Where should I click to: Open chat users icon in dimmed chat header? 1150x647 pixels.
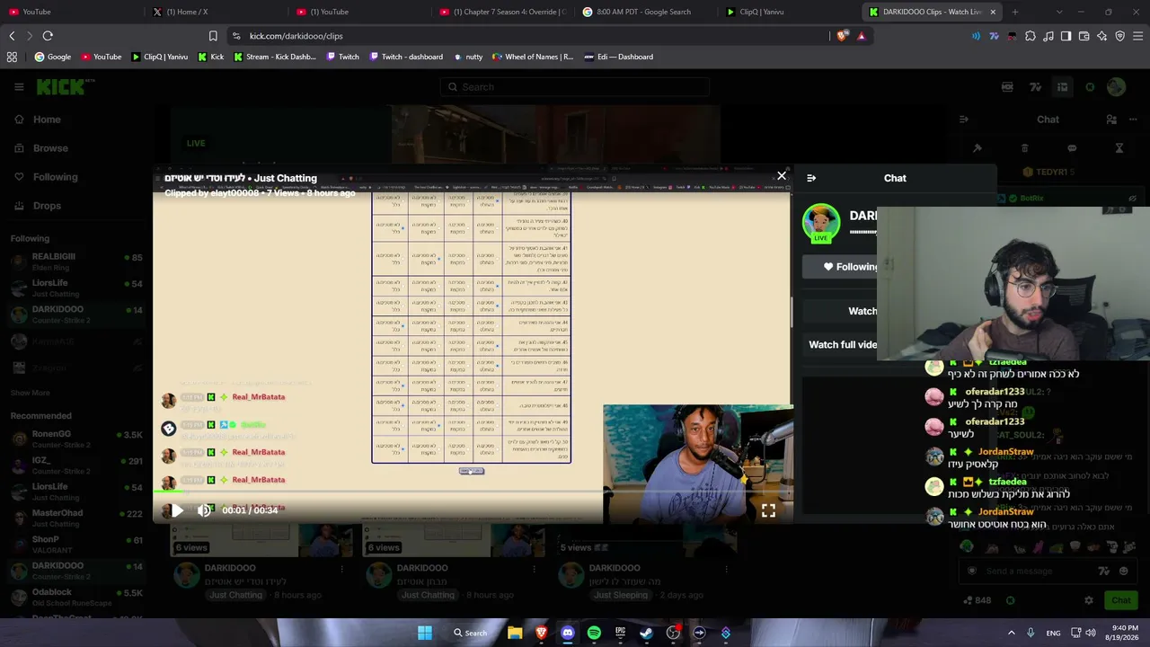pyautogui.click(x=1111, y=120)
